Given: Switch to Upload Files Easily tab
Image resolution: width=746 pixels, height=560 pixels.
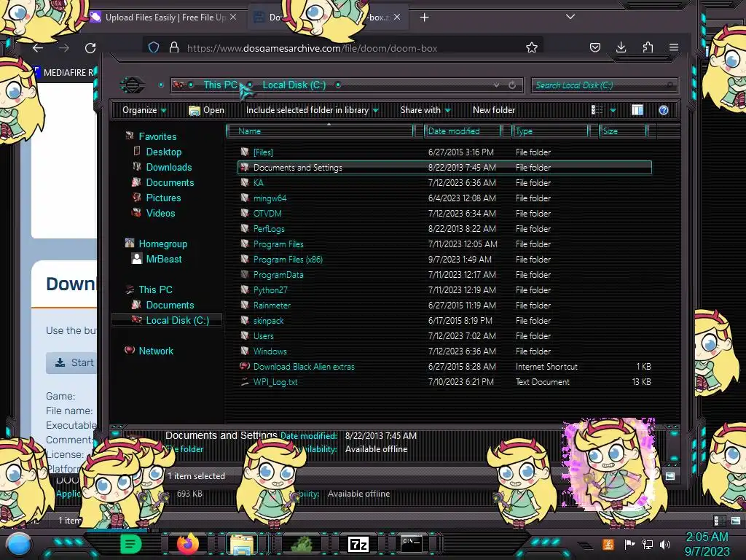Looking at the screenshot, I should [164, 17].
